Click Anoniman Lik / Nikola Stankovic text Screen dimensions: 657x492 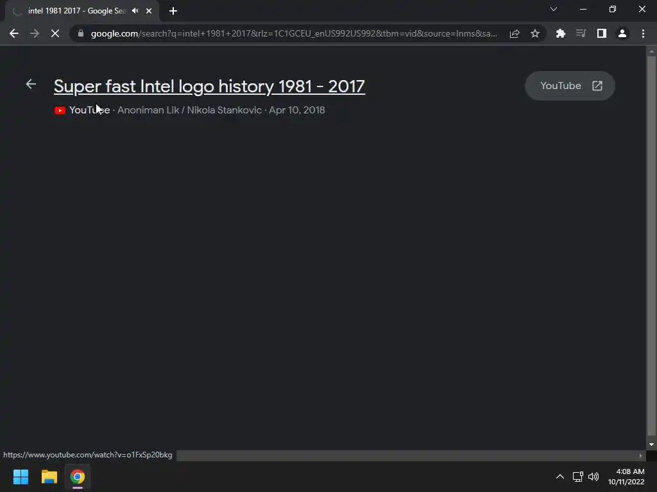pos(189,110)
